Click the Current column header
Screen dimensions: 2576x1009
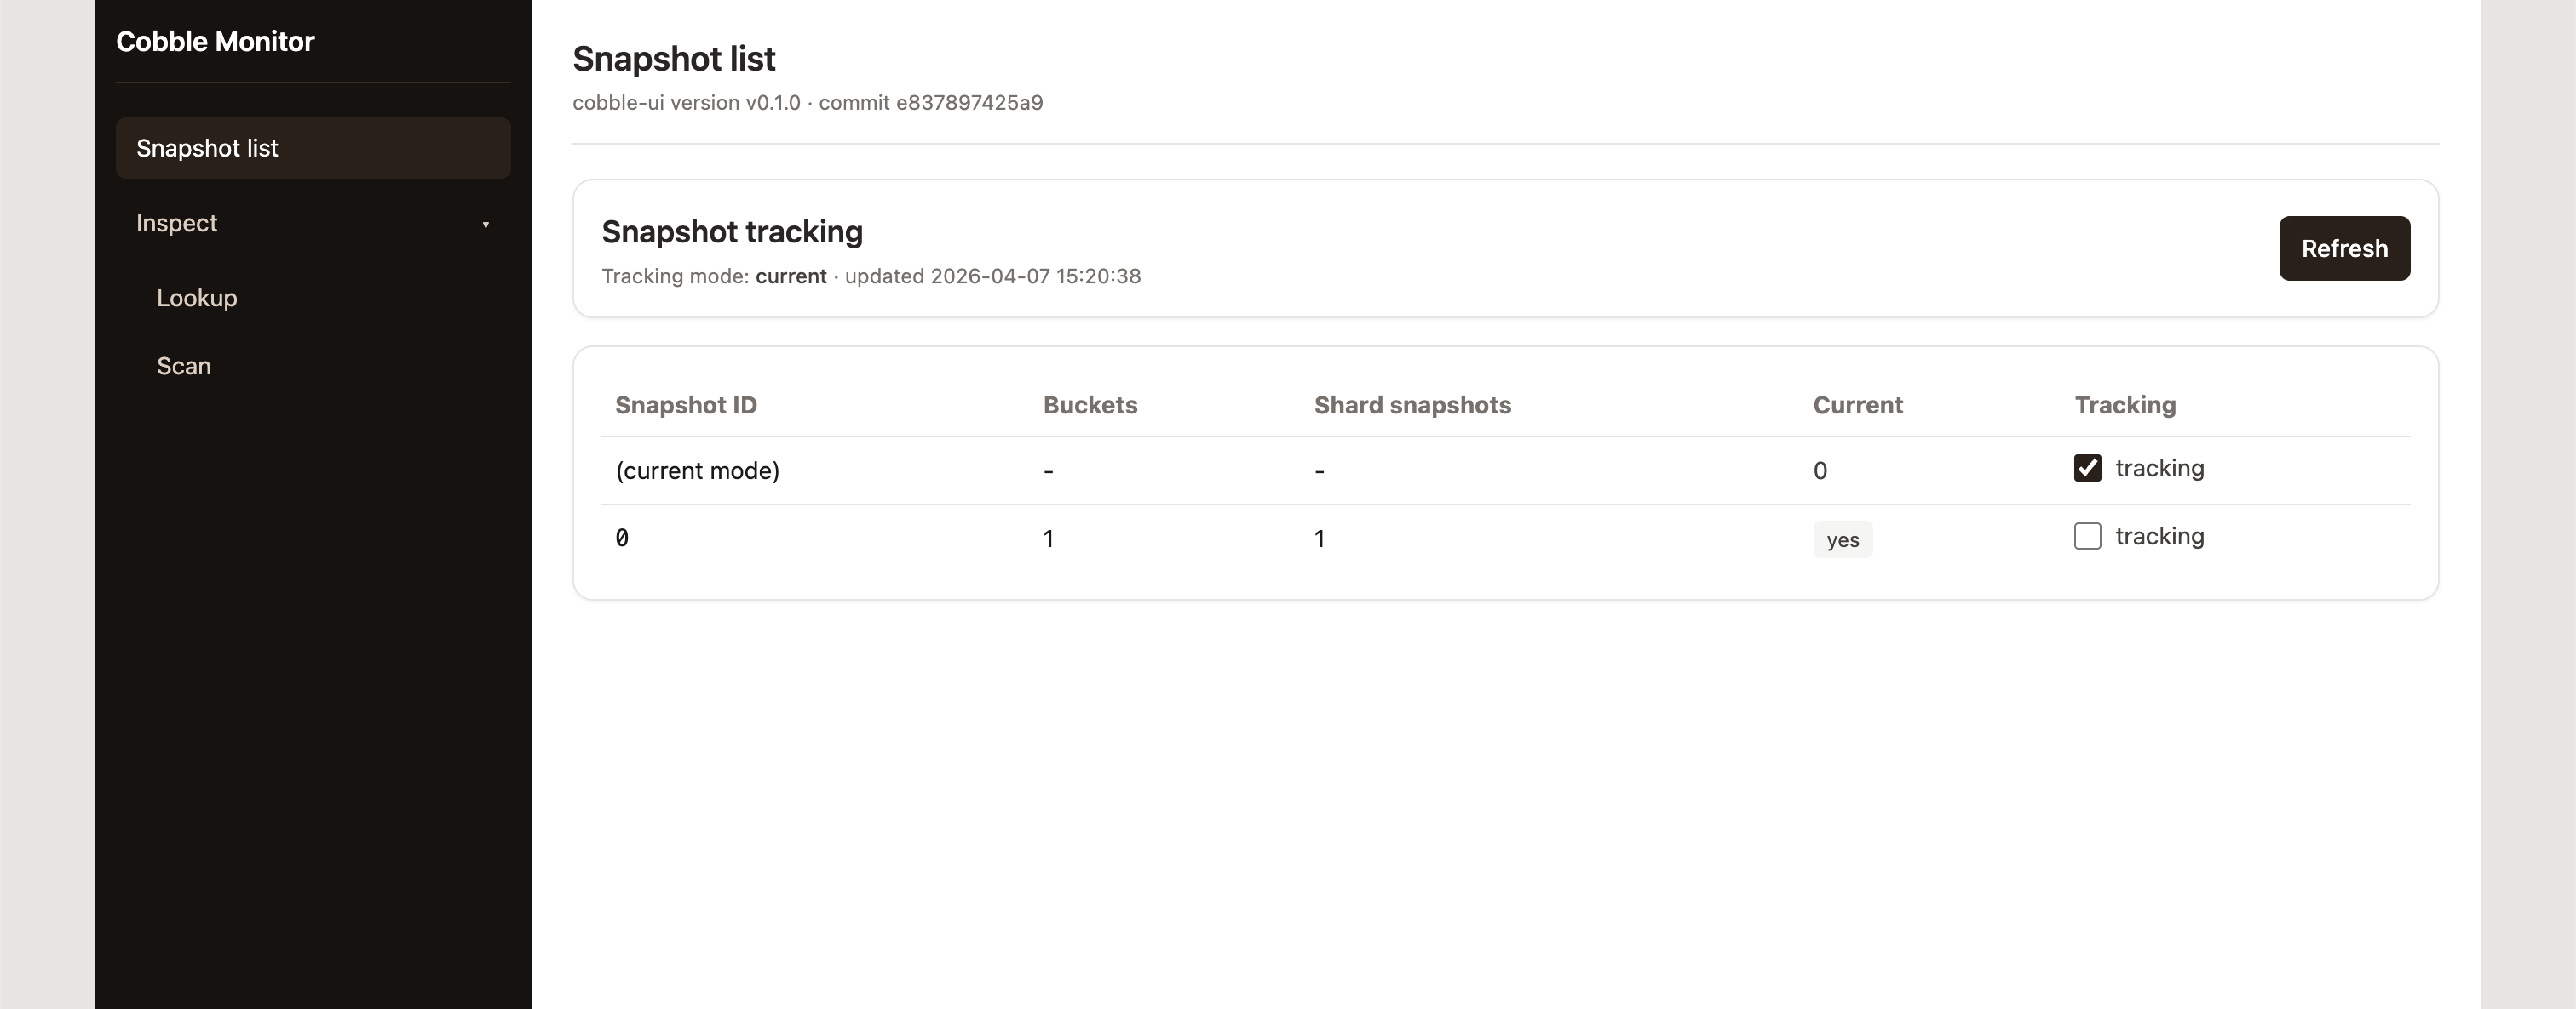pos(1857,405)
